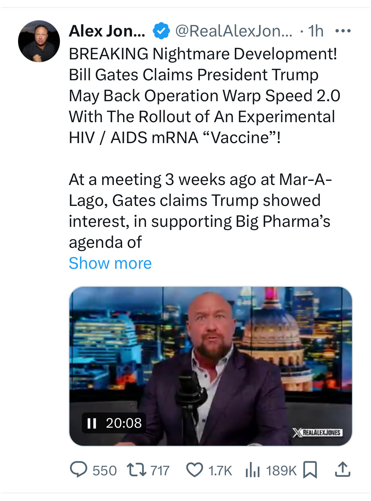View post analytics bar chart icon

pyautogui.click(x=252, y=470)
